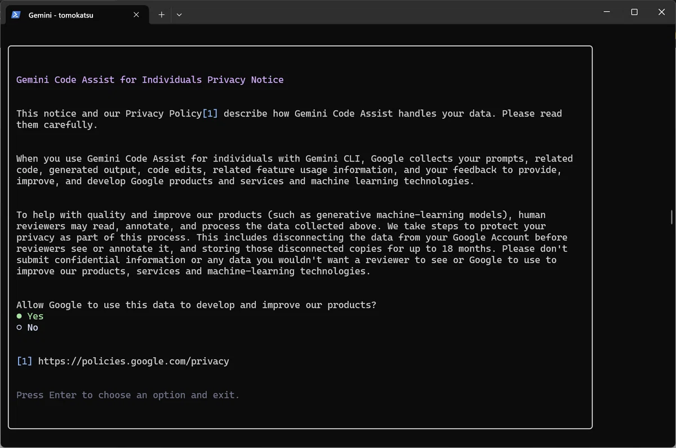Click the '18 months' retention text
The width and height of the screenshot is (676, 448).
(x=470, y=249)
